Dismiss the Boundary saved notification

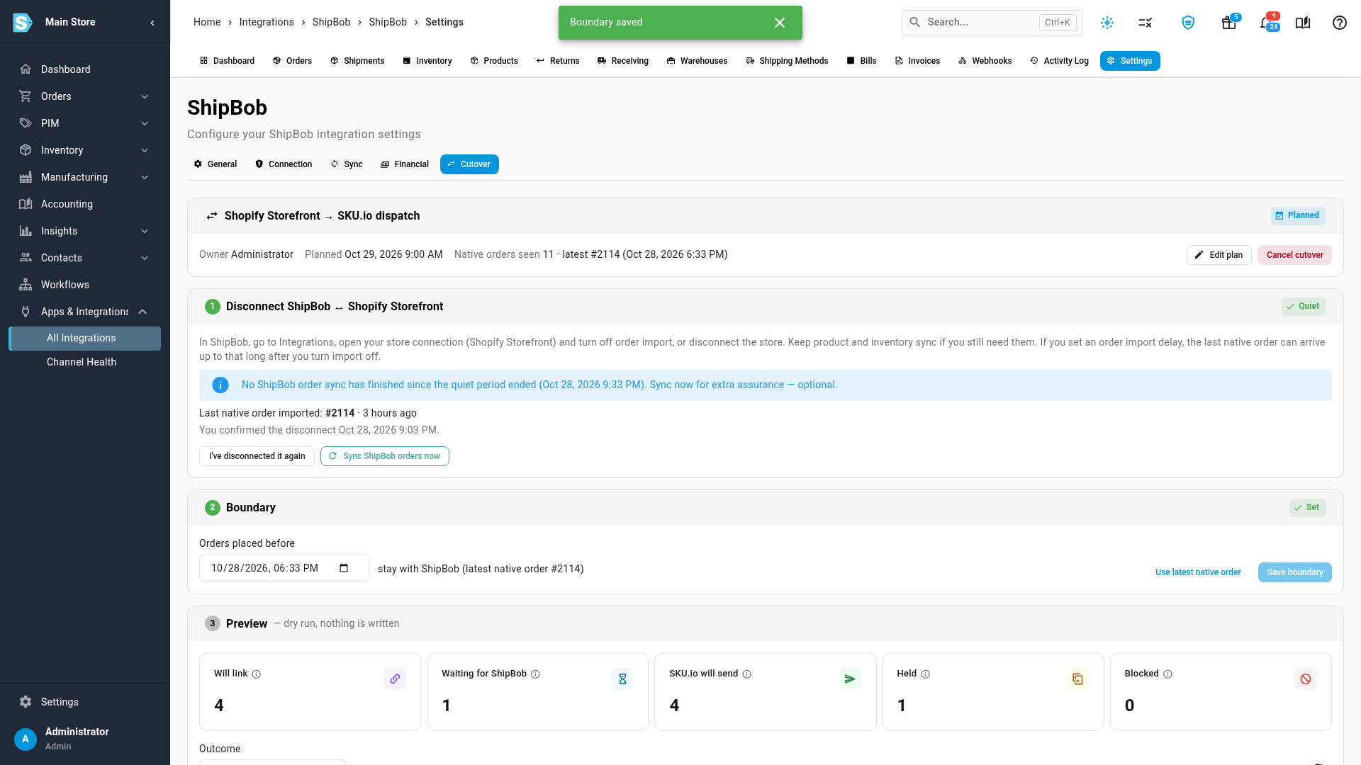coord(780,23)
